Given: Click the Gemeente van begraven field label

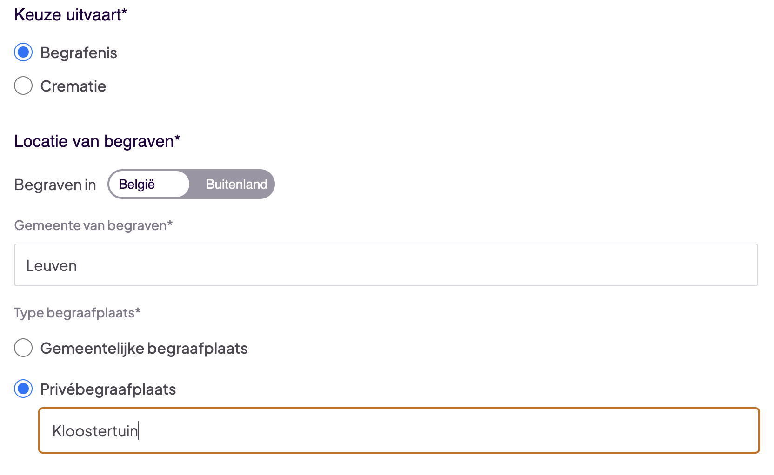Looking at the screenshot, I should 93,225.
